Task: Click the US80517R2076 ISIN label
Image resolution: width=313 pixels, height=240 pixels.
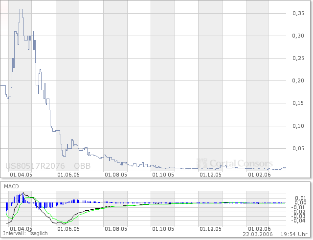Action: click(x=35, y=166)
